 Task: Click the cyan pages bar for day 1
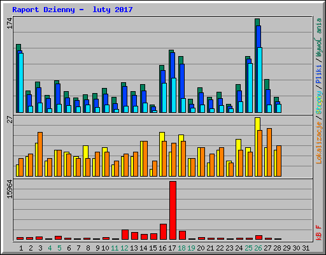(21, 83)
